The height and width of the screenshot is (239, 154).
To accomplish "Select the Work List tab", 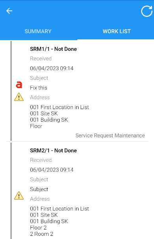I will click(x=116, y=31).
